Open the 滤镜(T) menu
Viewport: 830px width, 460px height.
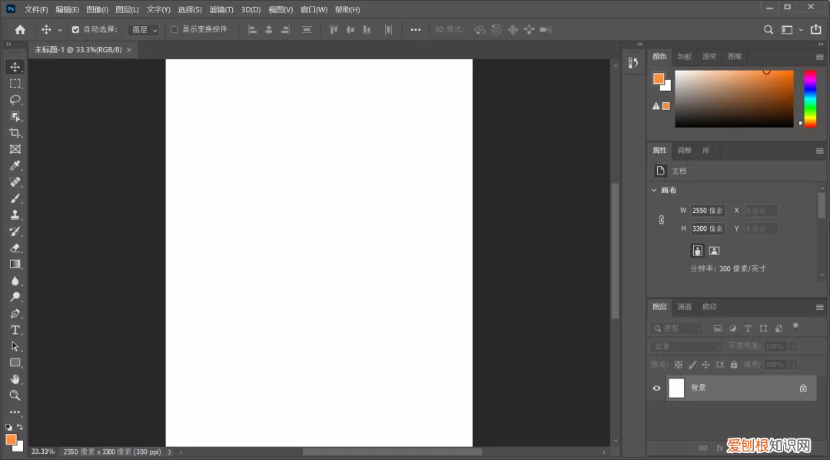pyautogui.click(x=221, y=10)
